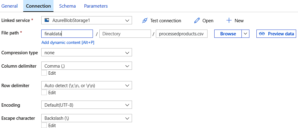
Task: Click the Open pencil icon
Action: [x=197, y=21]
